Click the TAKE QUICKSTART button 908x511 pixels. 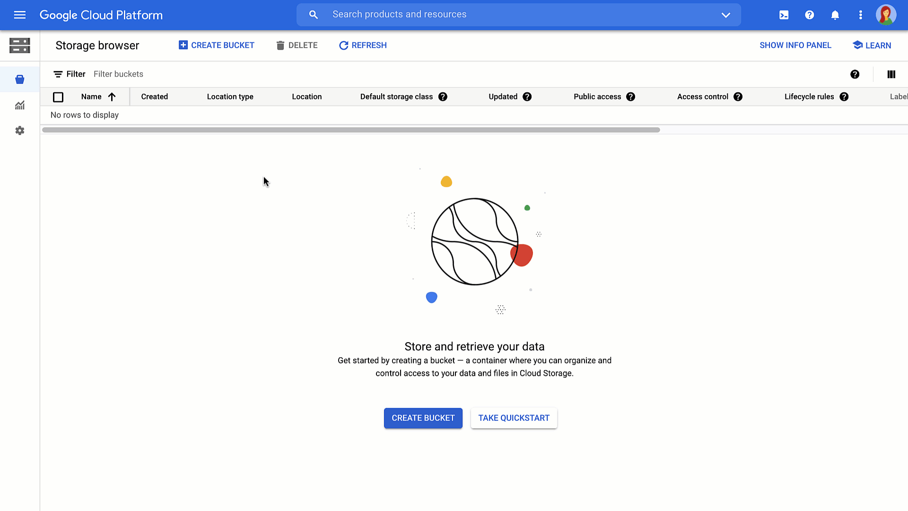click(x=514, y=418)
